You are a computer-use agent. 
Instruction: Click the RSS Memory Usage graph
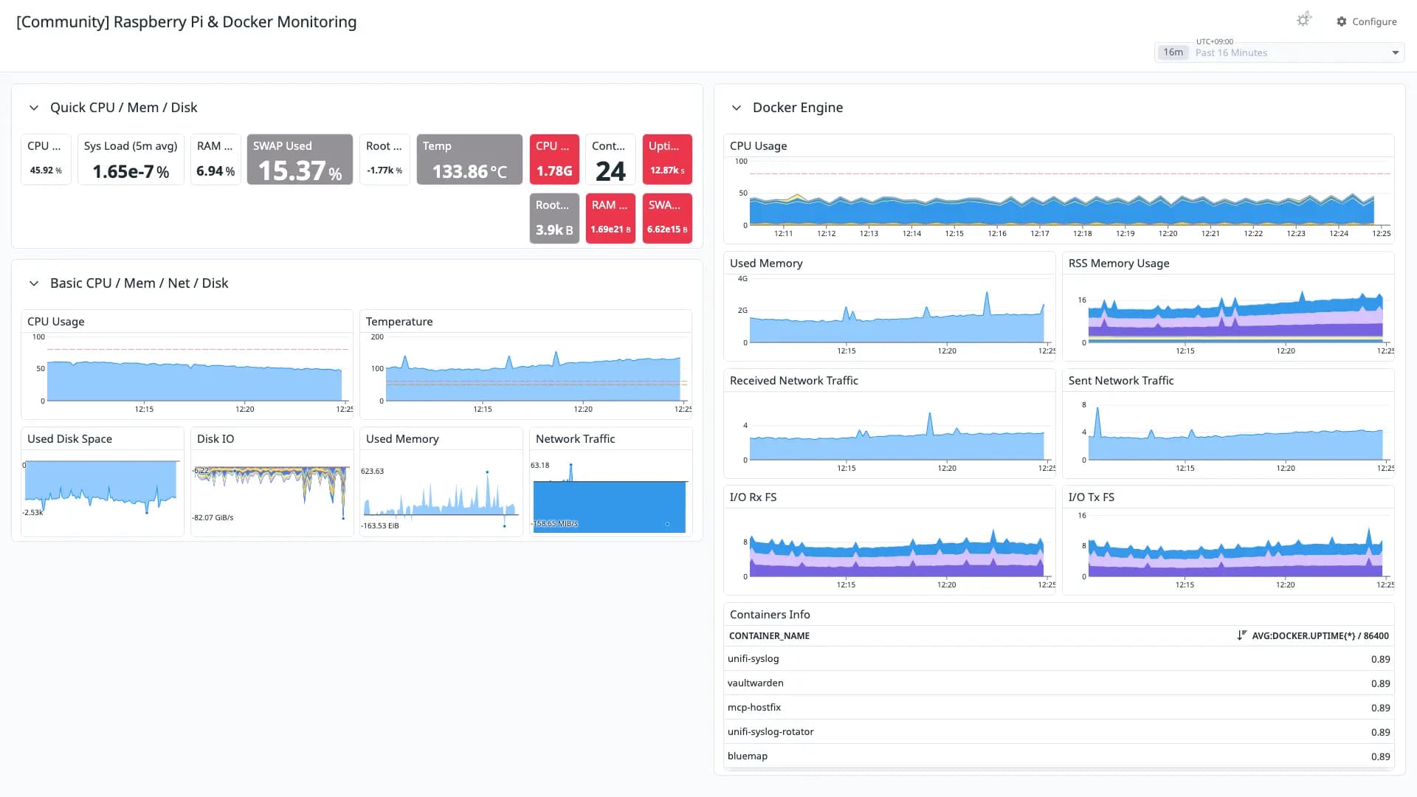1228,306
